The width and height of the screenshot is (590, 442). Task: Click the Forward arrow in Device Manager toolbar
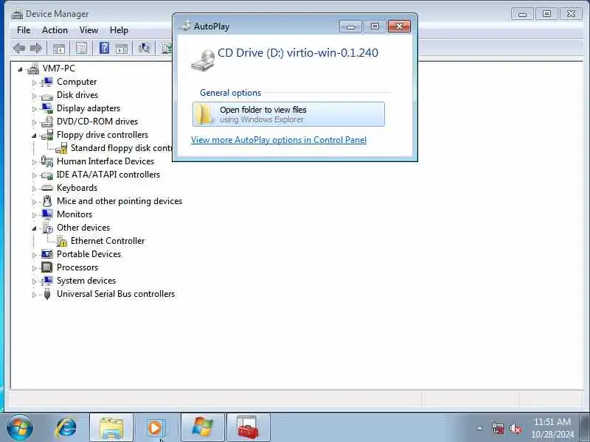click(x=35, y=48)
